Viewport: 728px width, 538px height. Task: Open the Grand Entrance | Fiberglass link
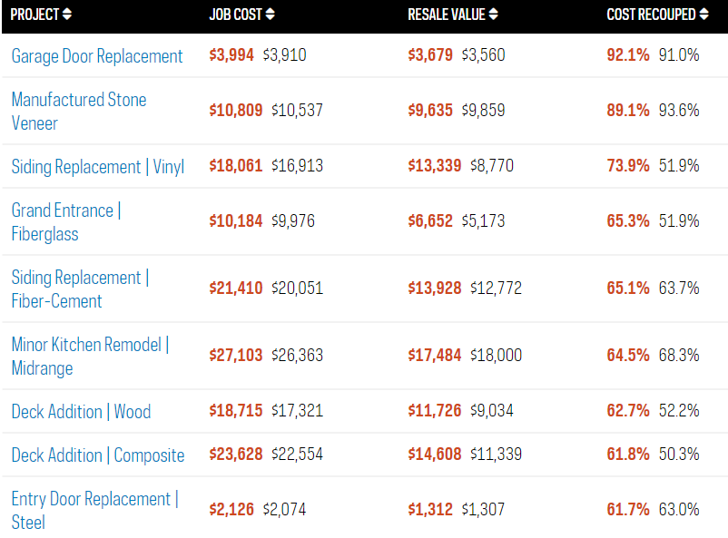tap(66, 222)
